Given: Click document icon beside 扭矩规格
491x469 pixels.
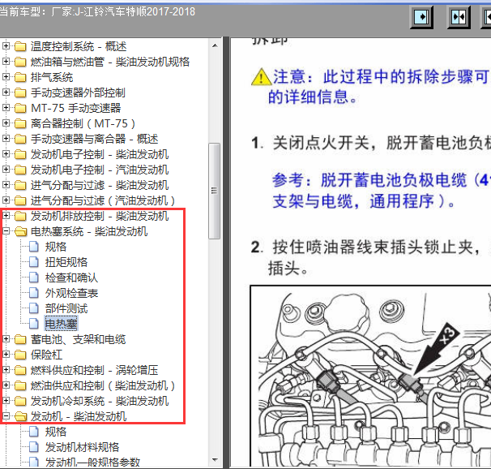Looking at the screenshot, I should pyautogui.click(x=34, y=262).
